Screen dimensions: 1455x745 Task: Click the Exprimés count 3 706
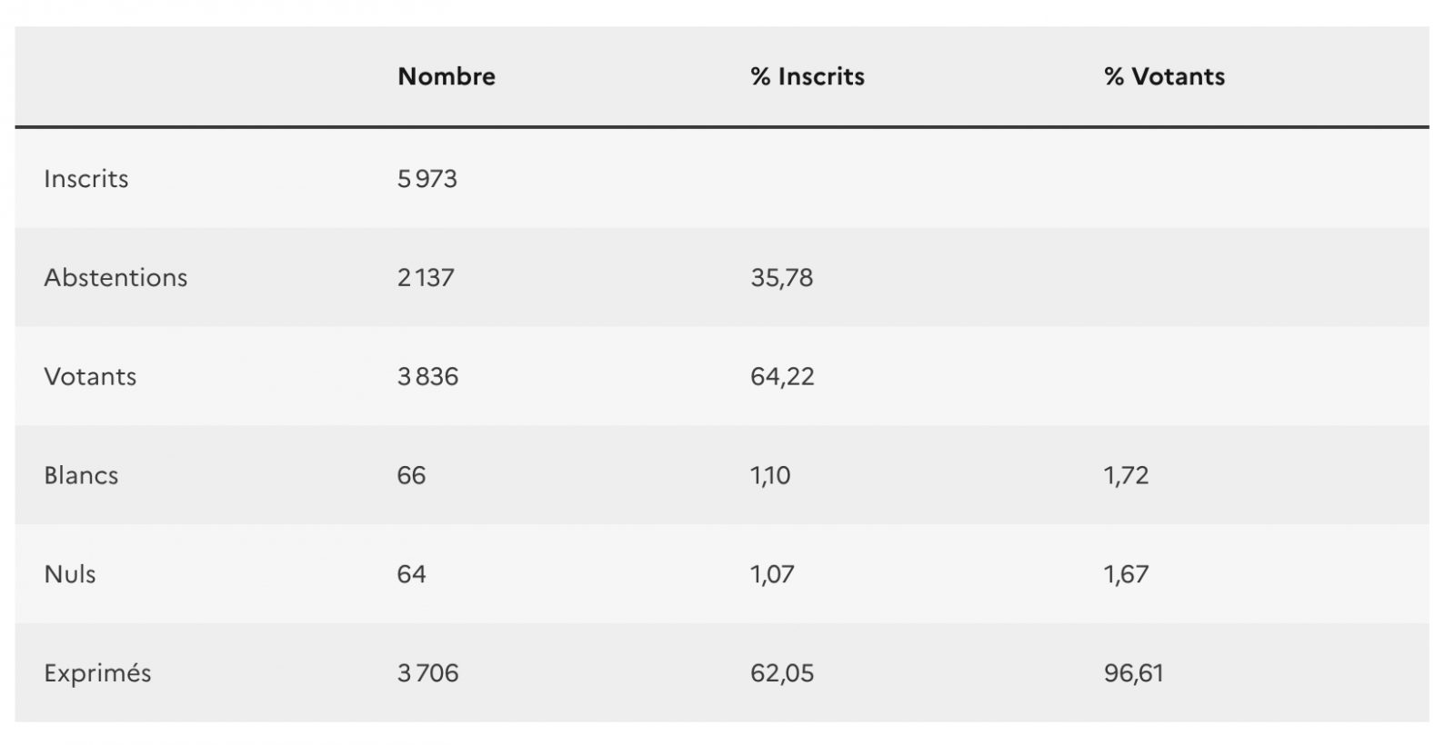coord(427,674)
